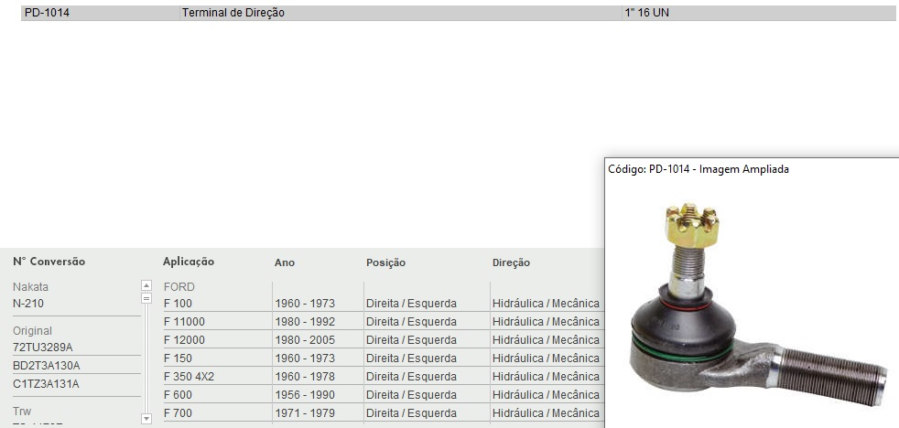
Task: Select original code C1TZ3A131A
Action: pyautogui.click(x=46, y=384)
